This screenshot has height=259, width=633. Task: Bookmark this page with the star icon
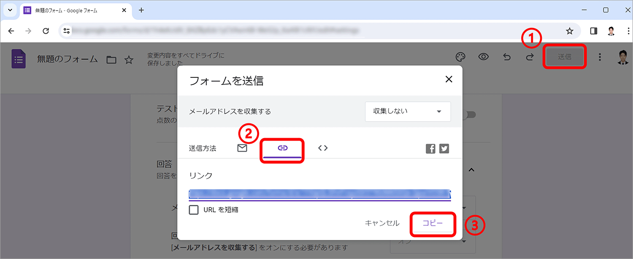tap(570, 31)
